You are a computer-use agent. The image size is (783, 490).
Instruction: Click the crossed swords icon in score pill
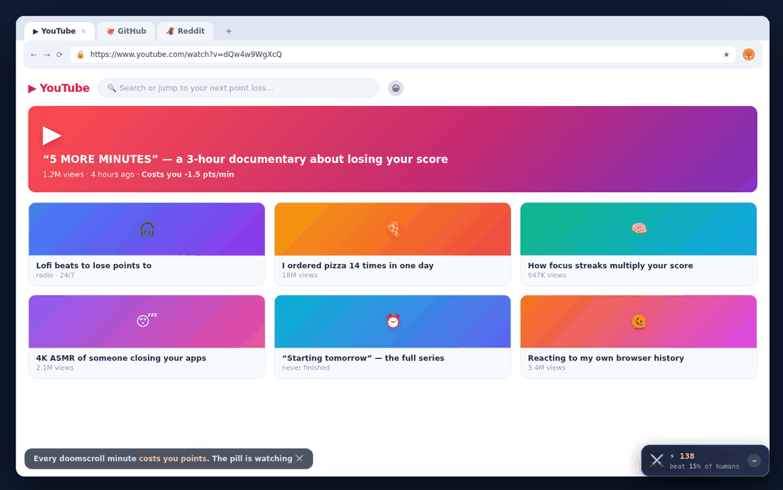657,461
